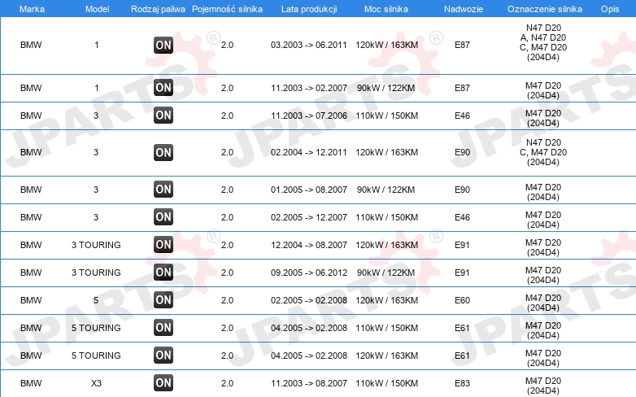Screen dimensions: 636x397
Task: Click 90kW / 122KM in the 01.2005 row
Action: [386, 190]
